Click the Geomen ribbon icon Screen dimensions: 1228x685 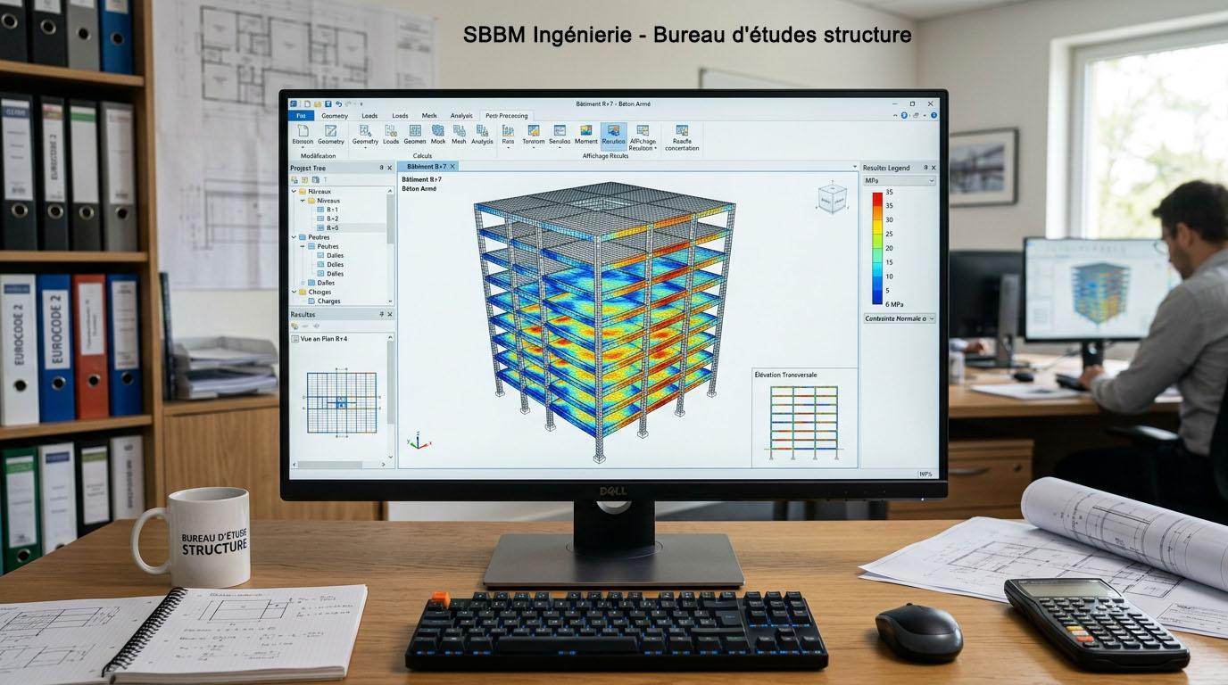pos(415,130)
